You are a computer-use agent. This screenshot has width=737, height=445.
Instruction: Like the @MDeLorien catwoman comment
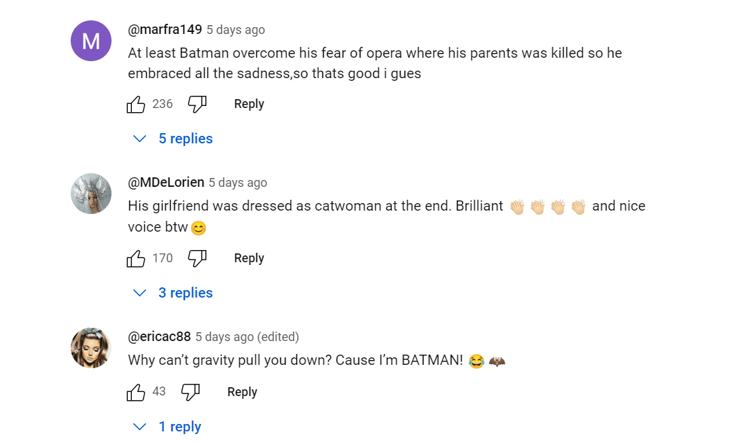pyautogui.click(x=136, y=258)
